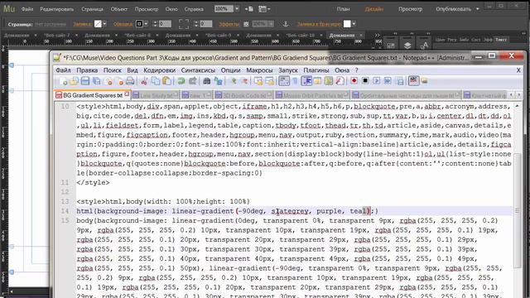Switch Muse to Дизайн view
This screenshot has width=530, height=298.
pos(374,9)
